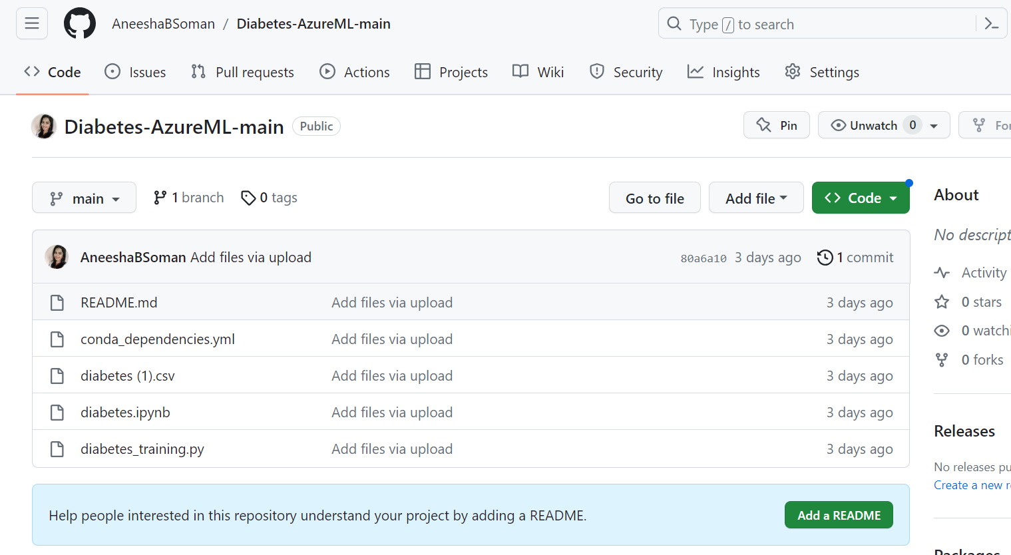1011x555 pixels.
Task: Open the hamburger navigation menu
Action: pyautogui.click(x=32, y=24)
